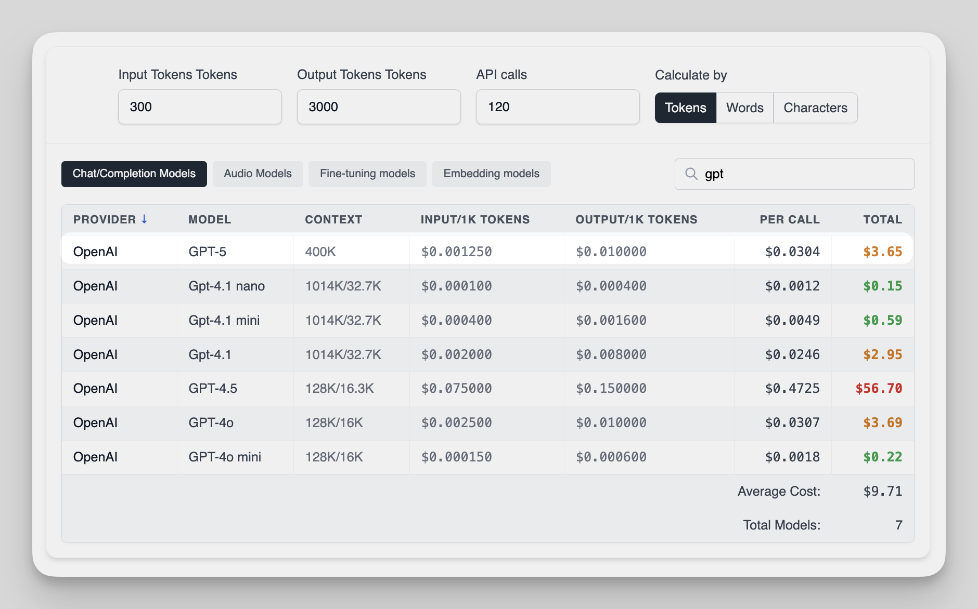Select the Gpt-4.1 nano model name
Viewport: 978px width, 609px height.
point(227,286)
